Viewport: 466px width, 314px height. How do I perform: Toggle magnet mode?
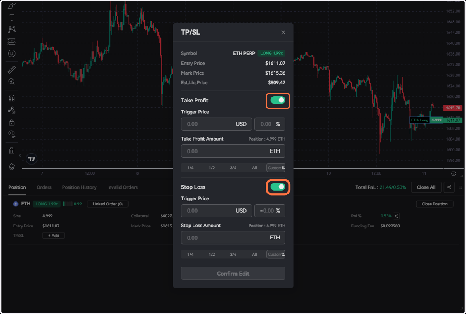point(12,98)
